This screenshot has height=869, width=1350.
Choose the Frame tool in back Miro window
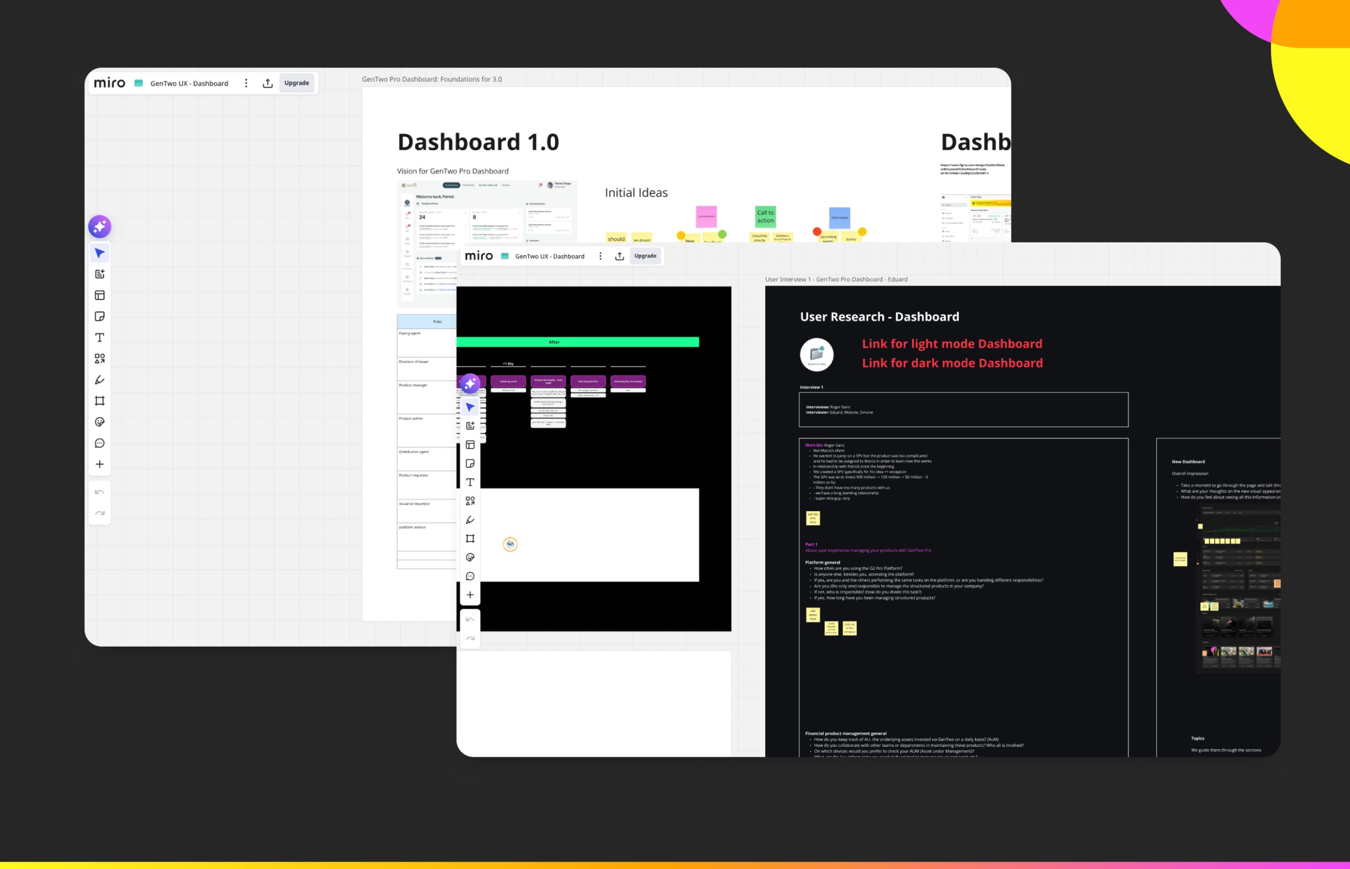click(x=99, y=401)
